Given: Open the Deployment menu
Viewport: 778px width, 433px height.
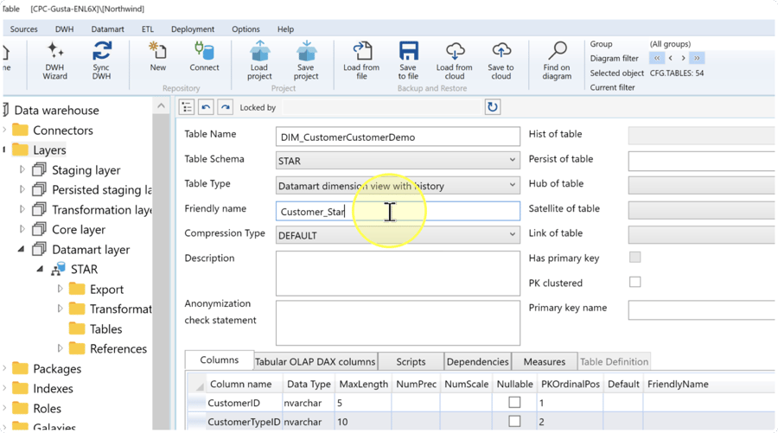Looking at the screenshot, I should point(193,29).
